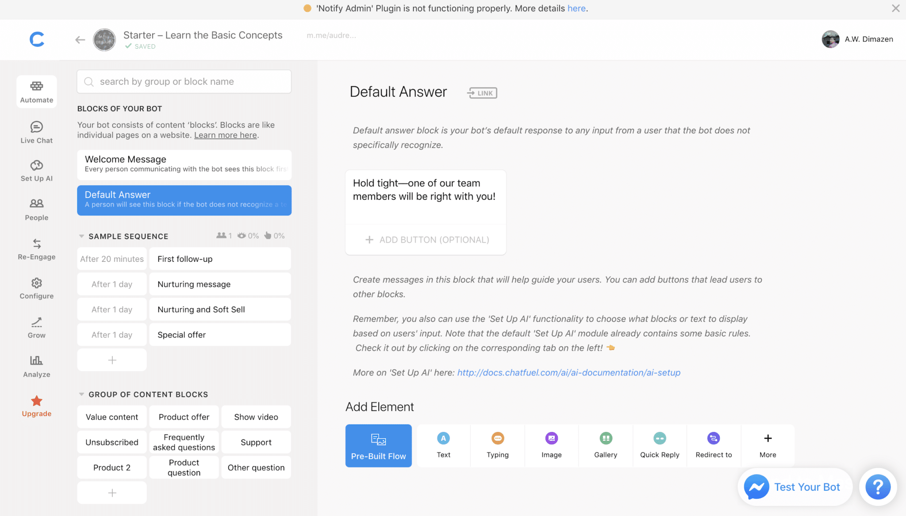906x516 pixels.
Task: Switch to the Automate tab
Action: pos(36,91)
